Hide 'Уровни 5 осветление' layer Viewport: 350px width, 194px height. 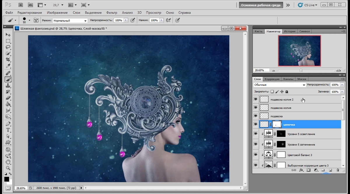click(256, 134)
